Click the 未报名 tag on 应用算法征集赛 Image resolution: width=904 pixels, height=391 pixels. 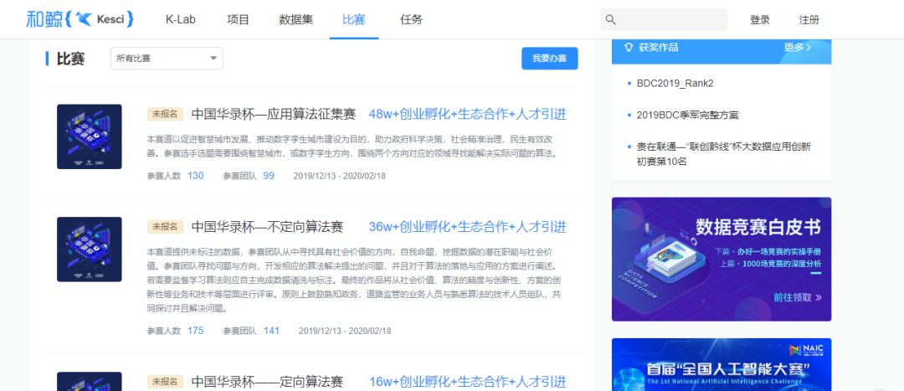[165, 114]
